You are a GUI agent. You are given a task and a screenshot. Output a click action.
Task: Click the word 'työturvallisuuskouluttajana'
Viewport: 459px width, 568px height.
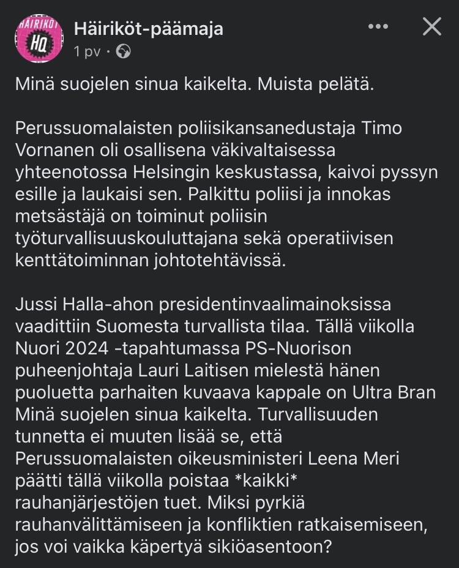pos(127,238)
